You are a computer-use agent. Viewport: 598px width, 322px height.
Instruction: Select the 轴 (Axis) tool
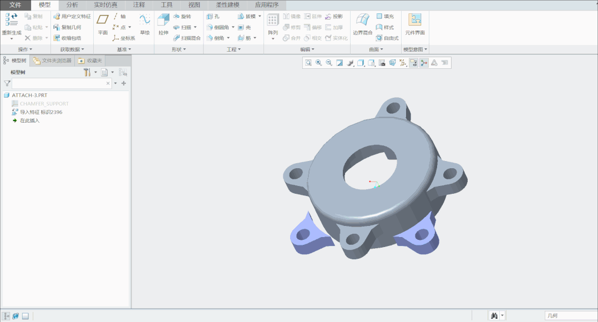119,17
